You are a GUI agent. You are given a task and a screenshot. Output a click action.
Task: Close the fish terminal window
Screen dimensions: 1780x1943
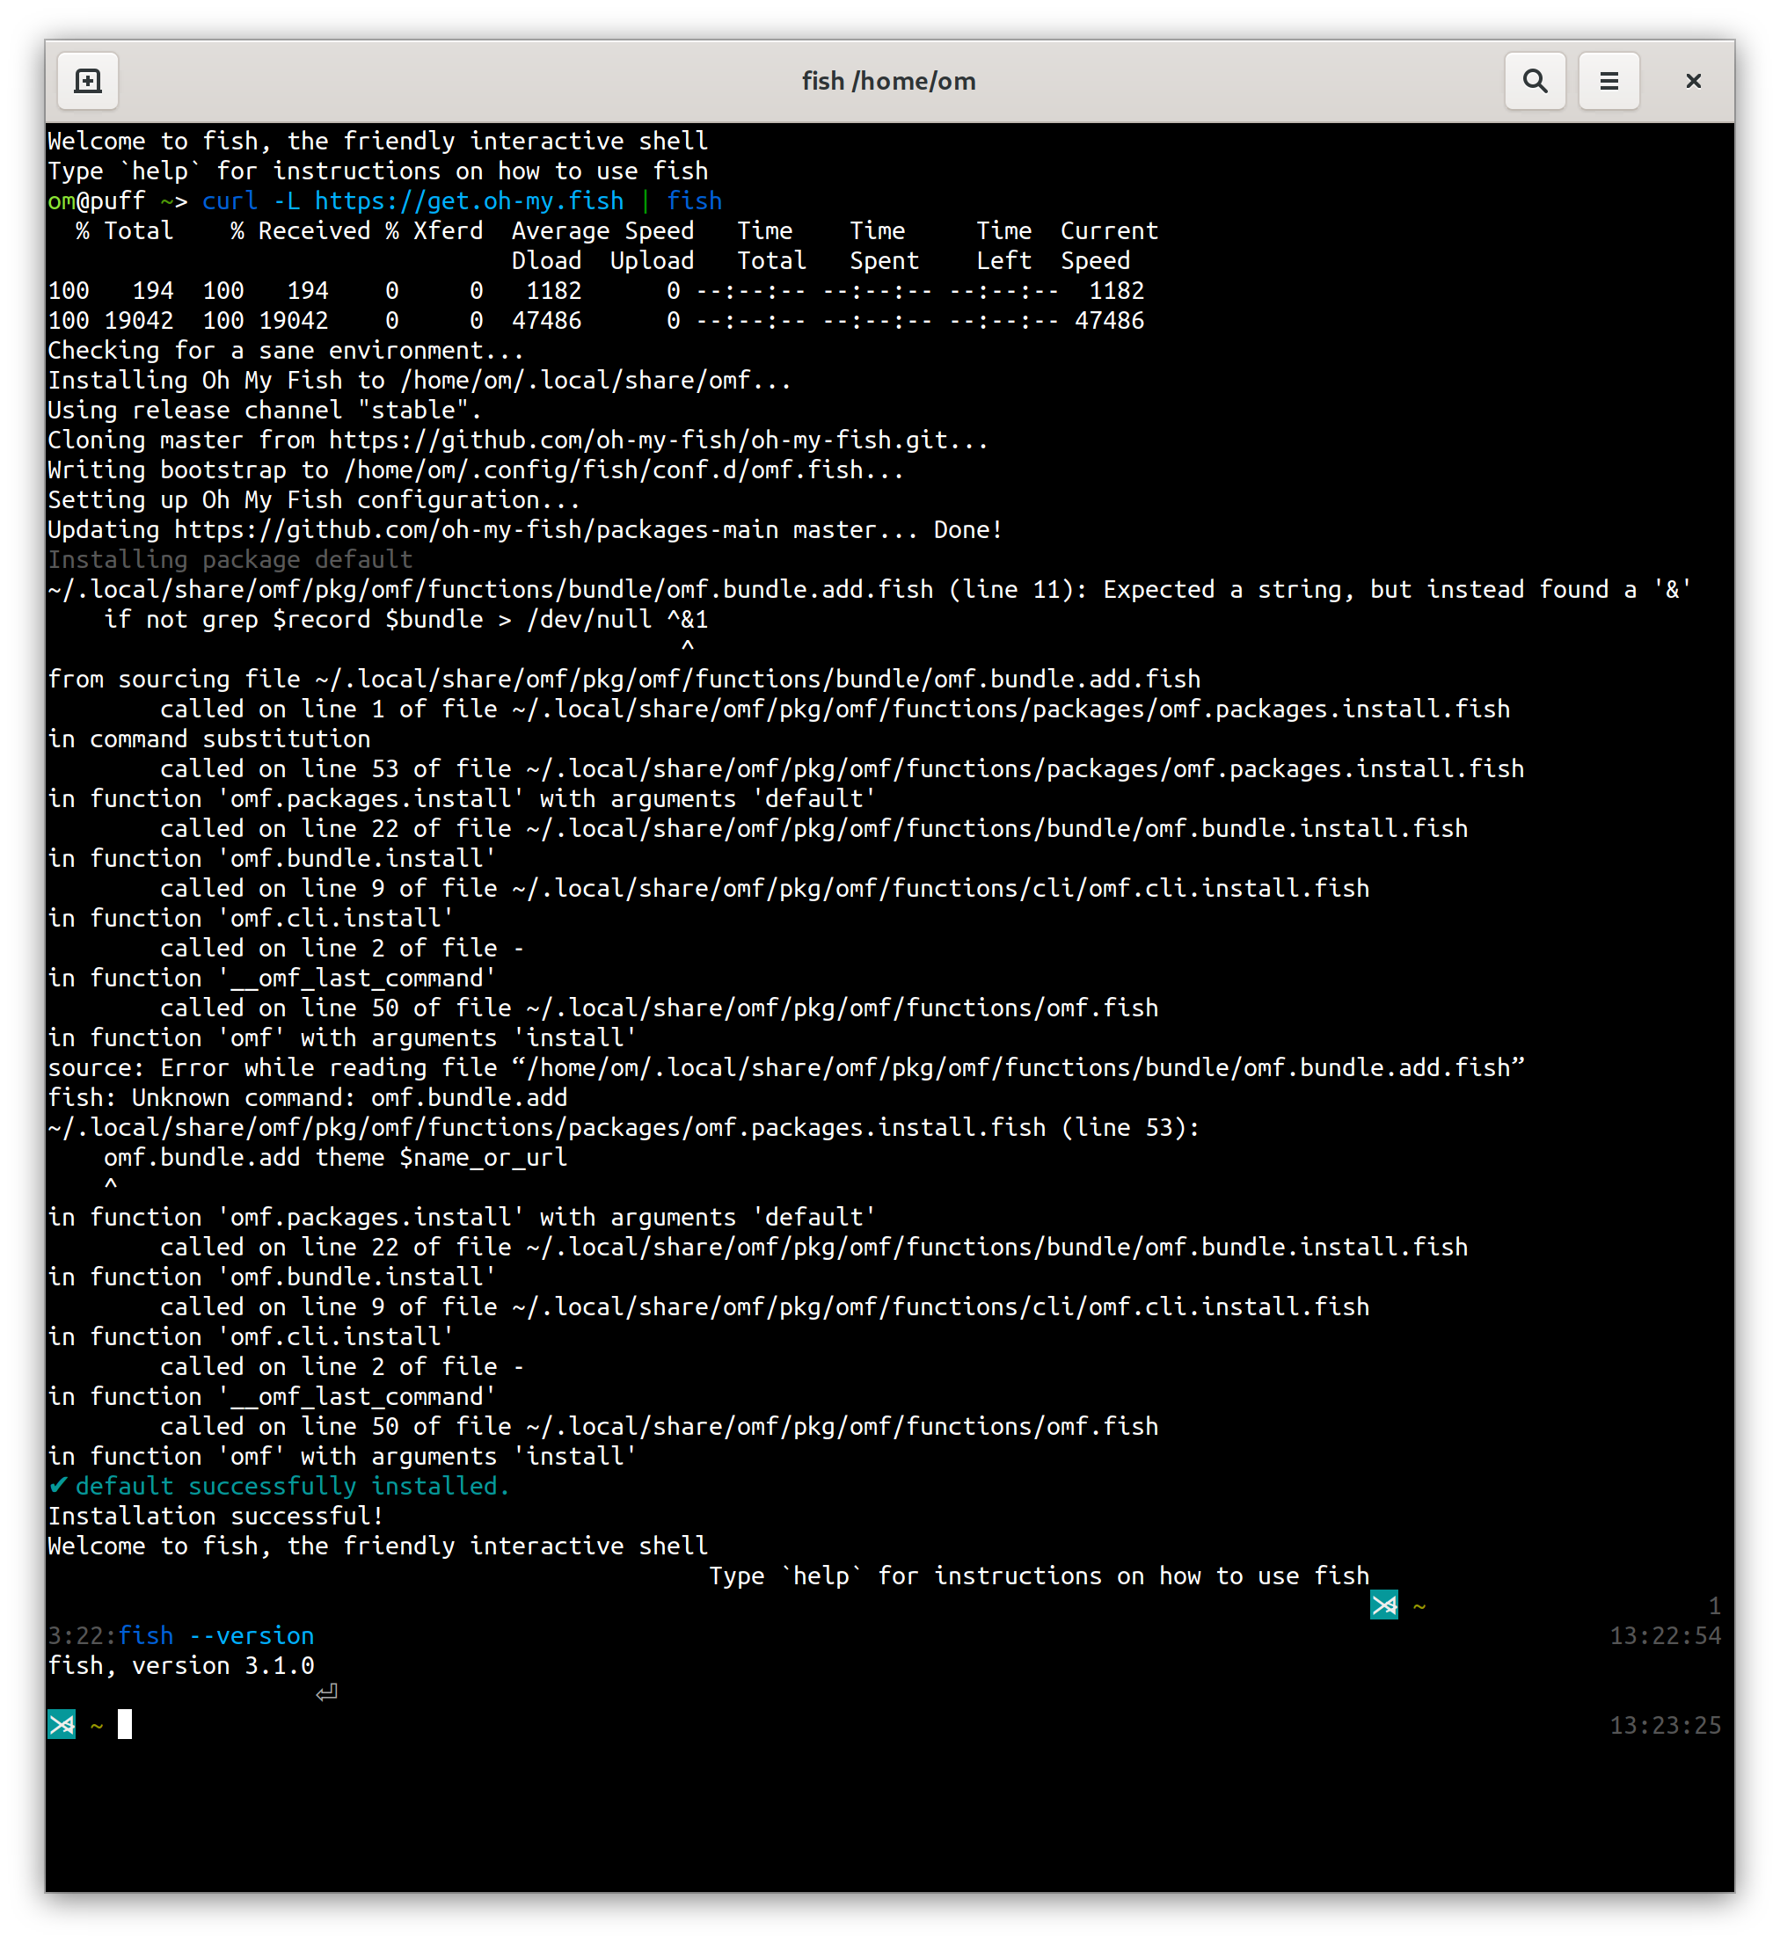click(1692, 81)
